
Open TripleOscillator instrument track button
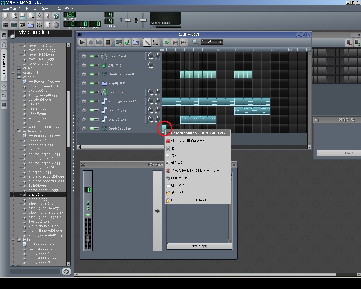pyautogui.click(x=123, y=56)
